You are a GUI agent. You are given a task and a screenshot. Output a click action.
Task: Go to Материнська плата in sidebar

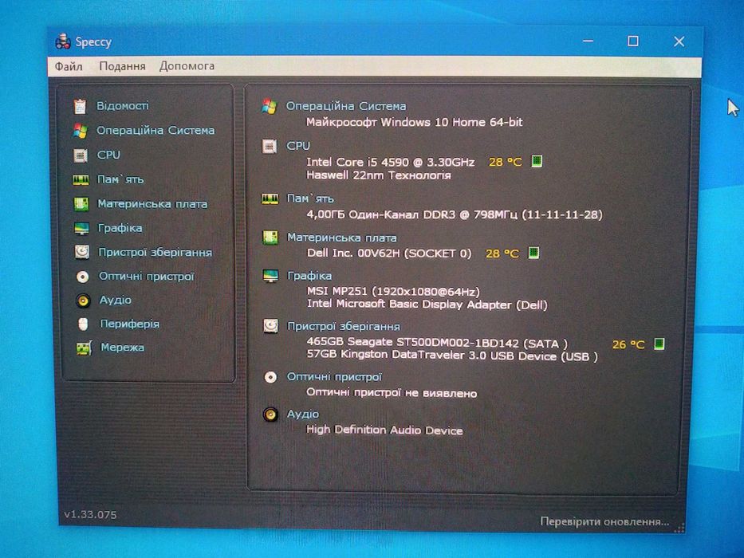[152, 204]
